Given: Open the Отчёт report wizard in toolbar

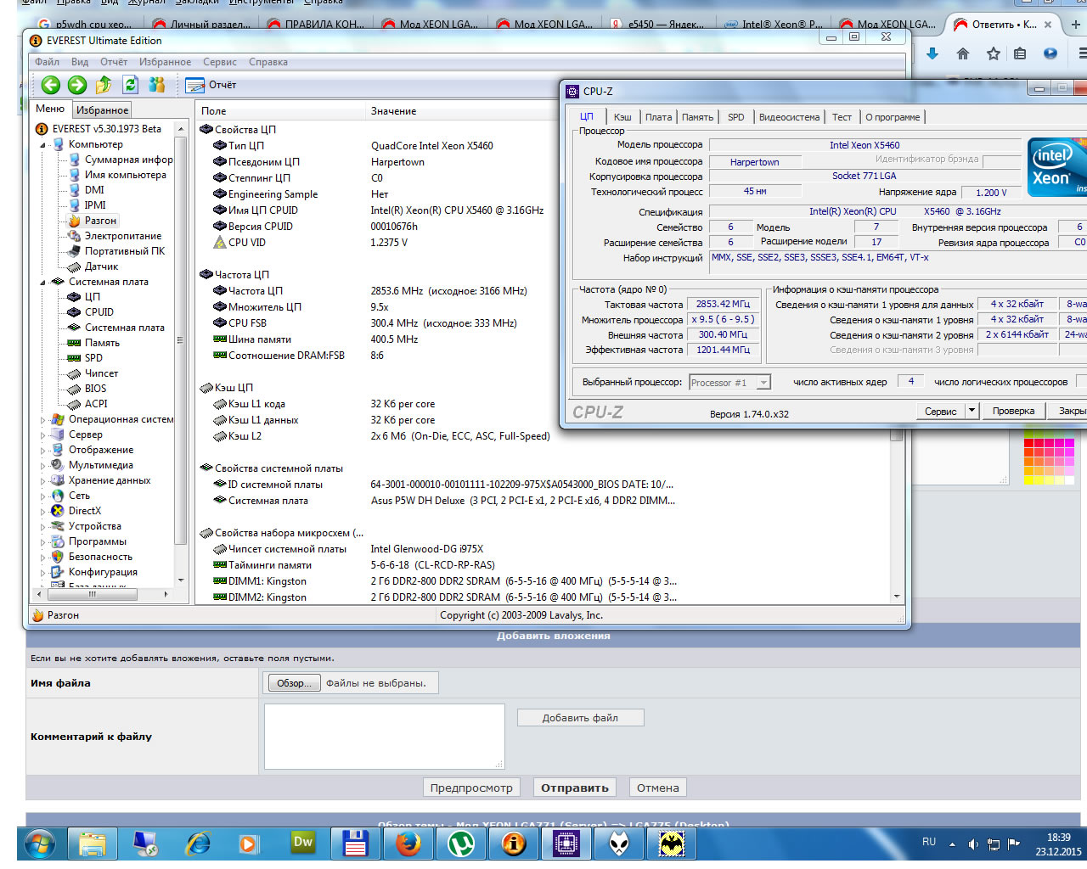Looking at the screenshot, I should [x=211, y=85].
